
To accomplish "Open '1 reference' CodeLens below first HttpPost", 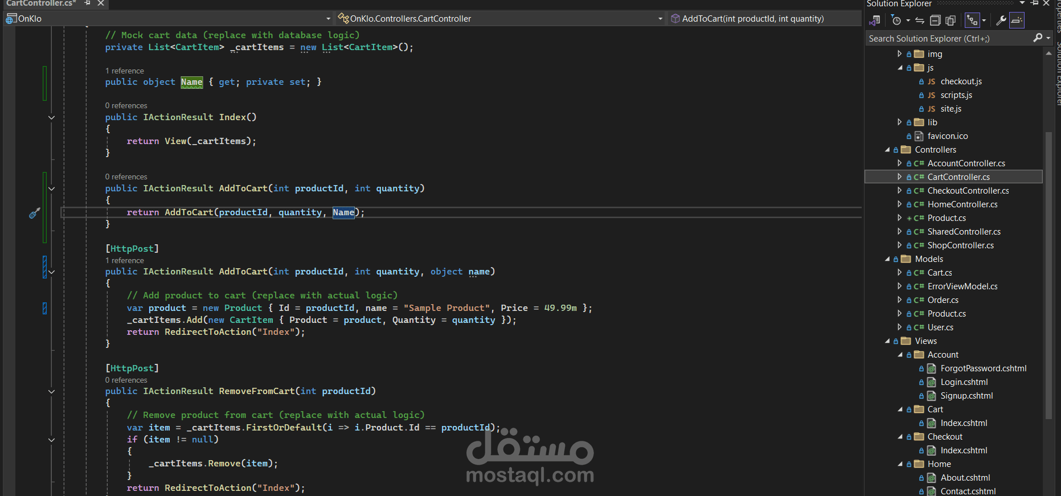I will pos(125,260).
